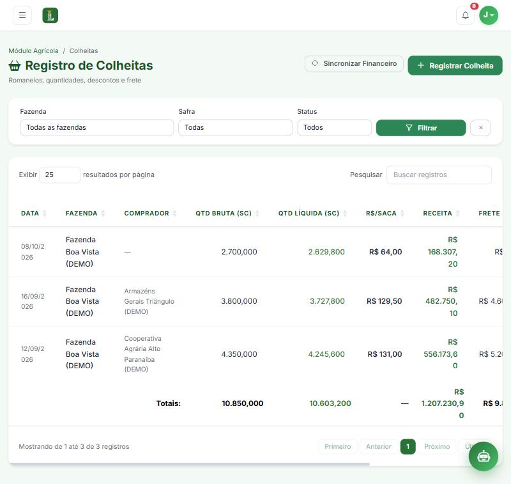Focus the Buscar registros search field

pyautogui.click(x=439, y=175)
